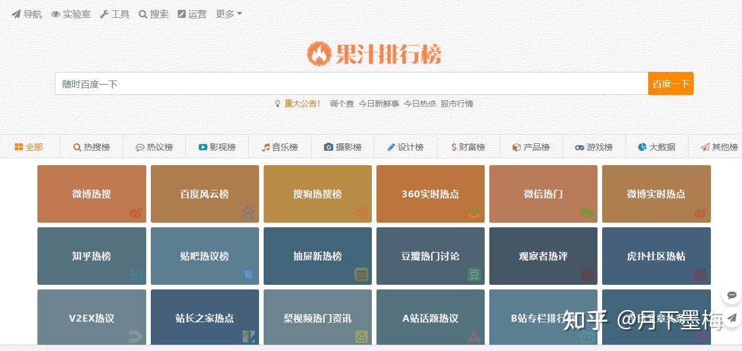The image size is (742, 351).
Task: Open the V2EX热议 card
Action: [92, 317]
